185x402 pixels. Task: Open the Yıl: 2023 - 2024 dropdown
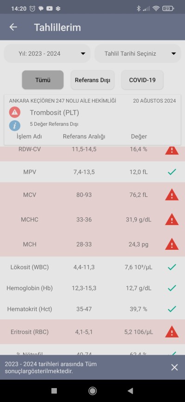pos(47,53)
